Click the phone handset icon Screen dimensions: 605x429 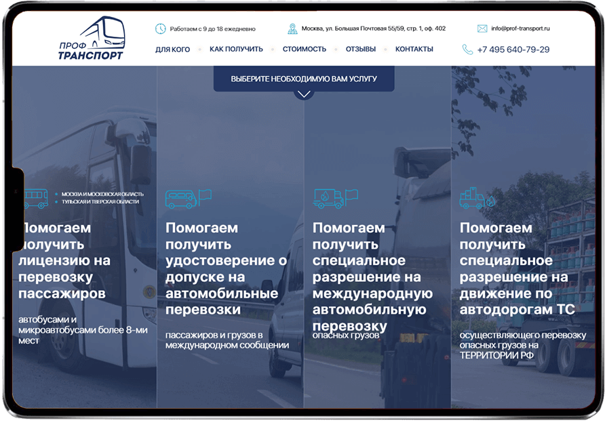click(x=467, y=49)
